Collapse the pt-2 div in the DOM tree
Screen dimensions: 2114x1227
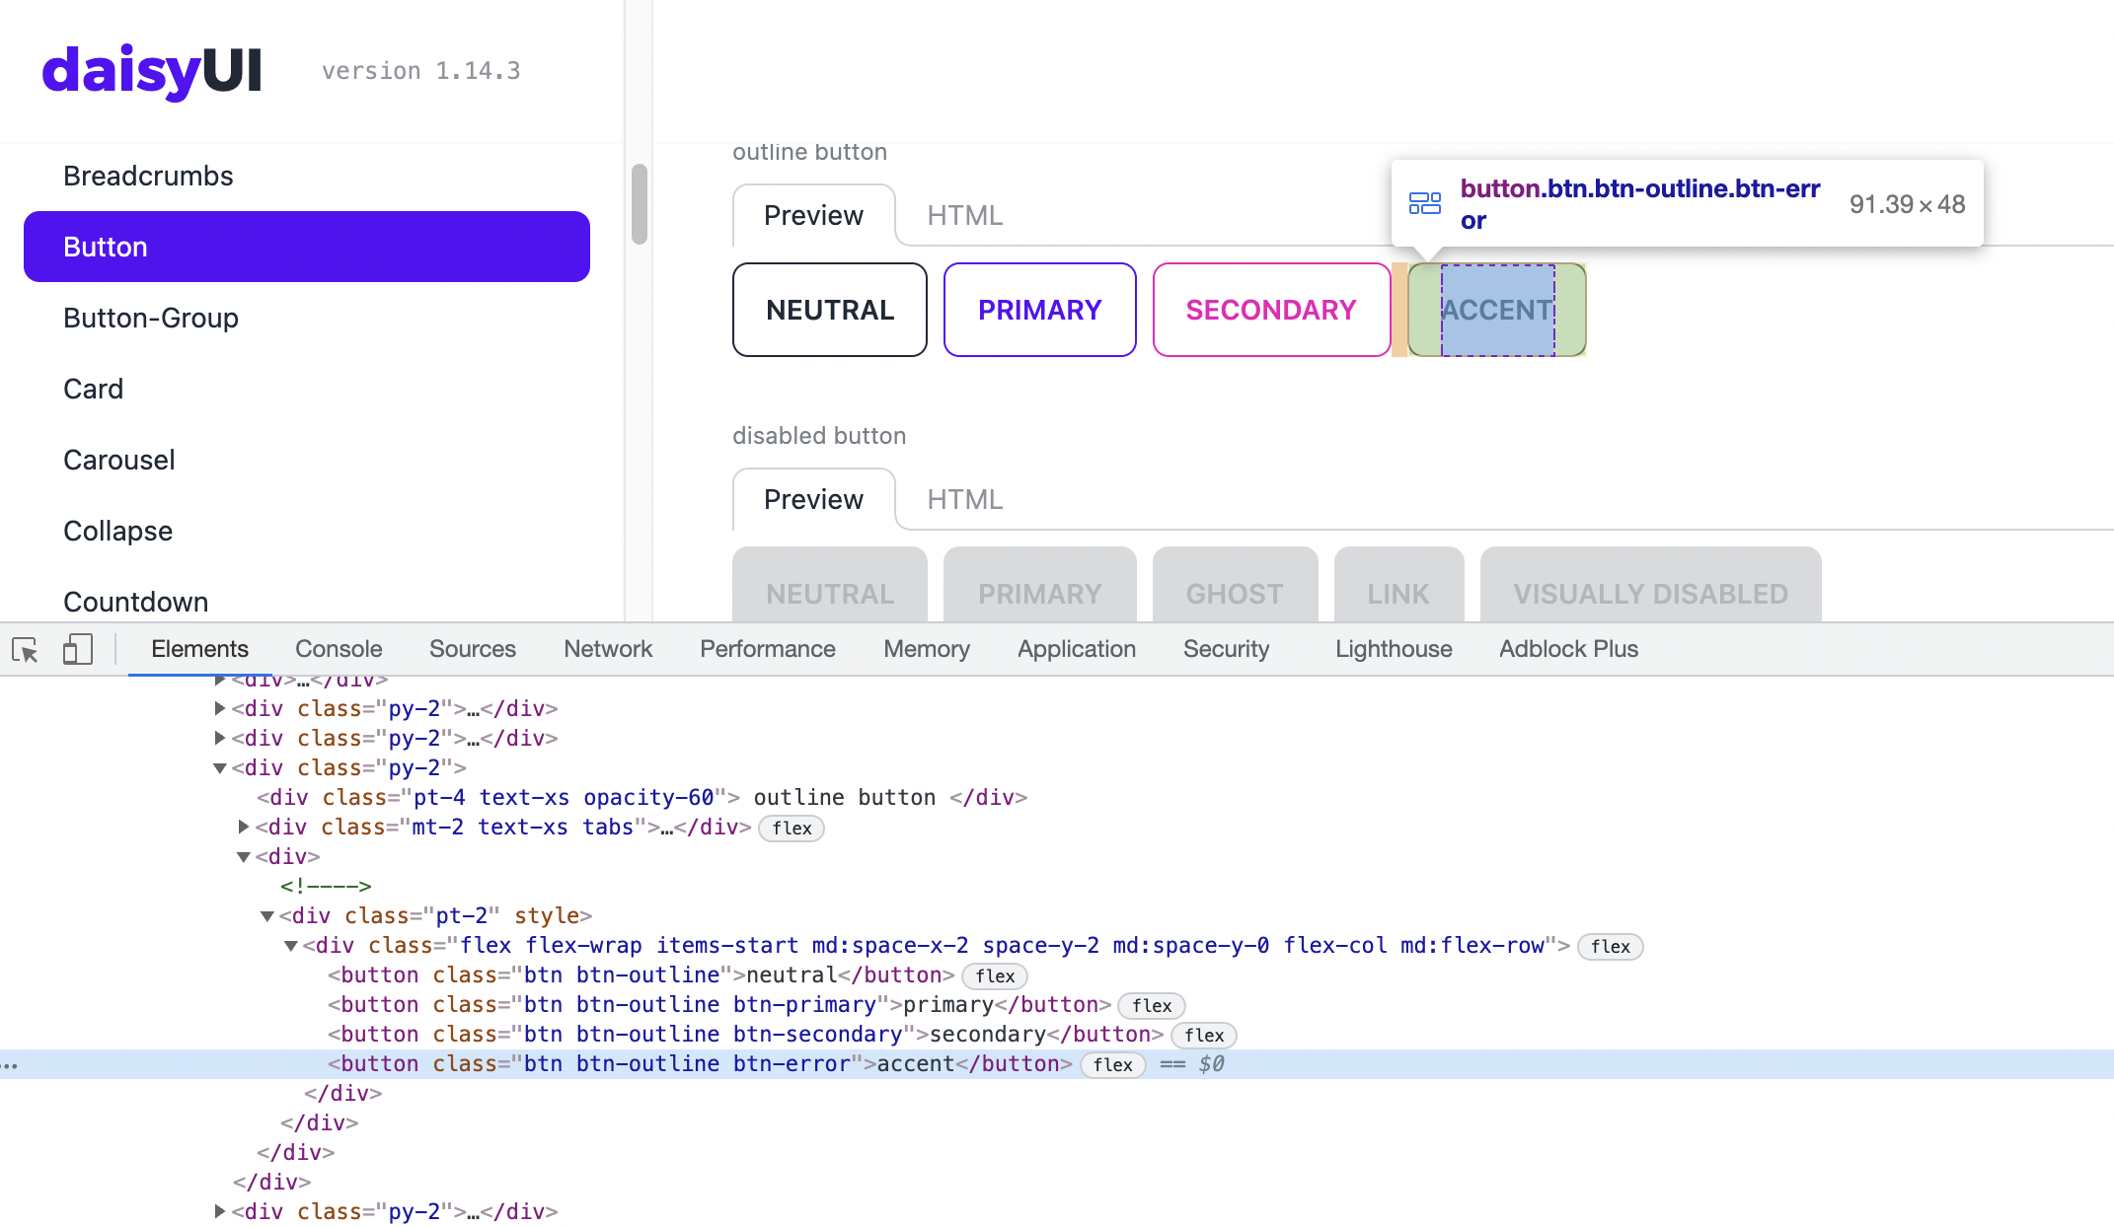tap(266, 915)
